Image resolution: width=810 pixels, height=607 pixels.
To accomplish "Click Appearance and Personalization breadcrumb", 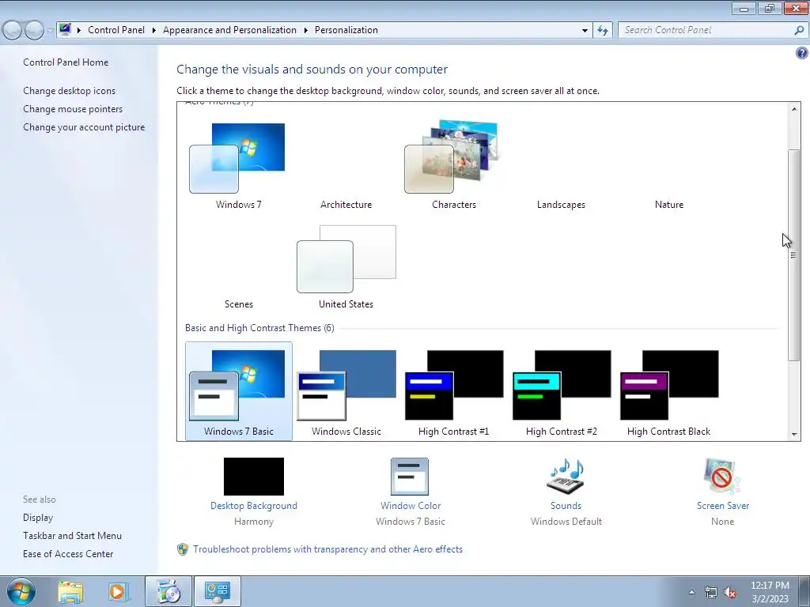I will click(x=230, y=30).
